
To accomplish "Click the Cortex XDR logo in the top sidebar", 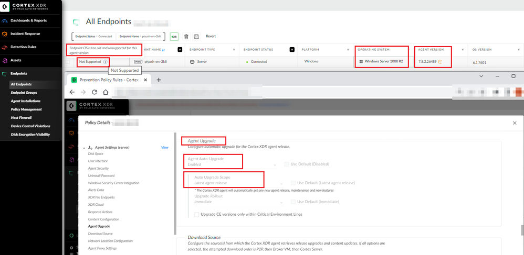I will [x=5, y=7].
